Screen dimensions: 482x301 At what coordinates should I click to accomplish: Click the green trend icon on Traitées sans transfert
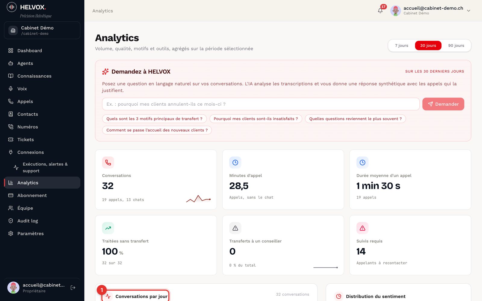(x=108, y=228)
